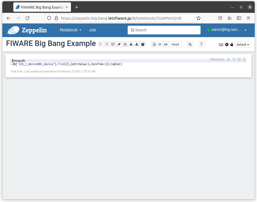Open note permissions lock icon
257x202 pixels.
coord(232,44)
